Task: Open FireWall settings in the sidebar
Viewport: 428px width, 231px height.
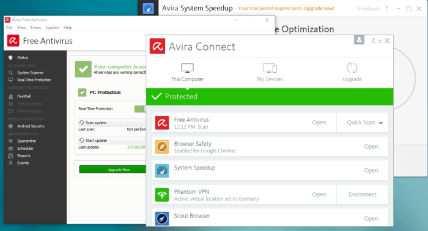Action: [24, 96]
